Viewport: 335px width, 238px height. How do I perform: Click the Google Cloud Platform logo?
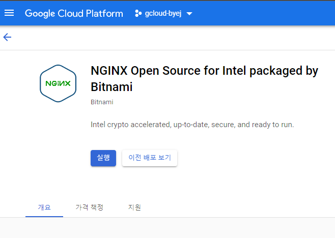click(74, 13)
